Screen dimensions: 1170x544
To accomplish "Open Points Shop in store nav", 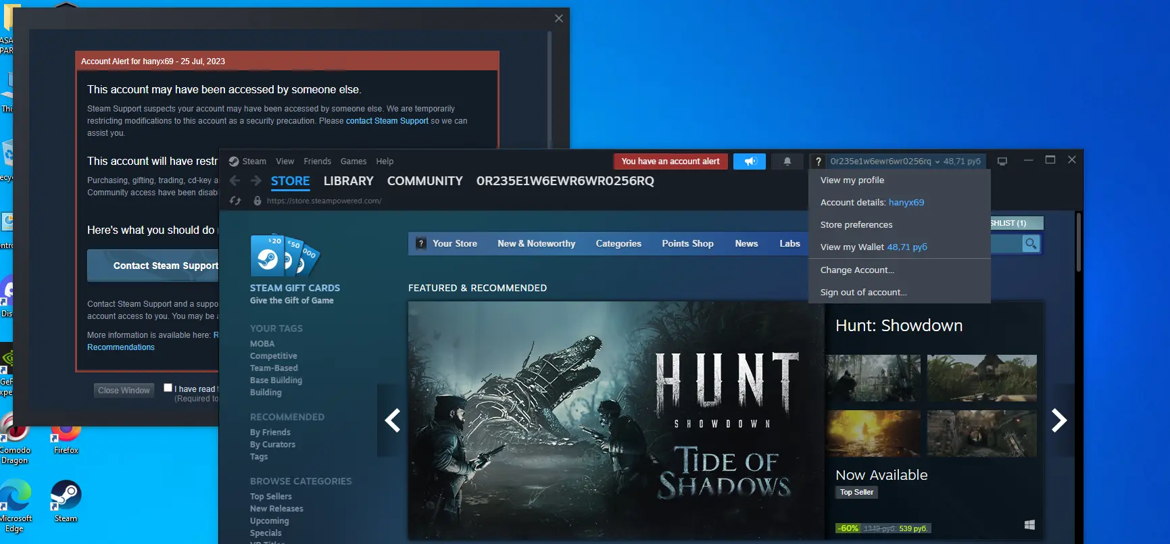I will (x=687, y=243).
